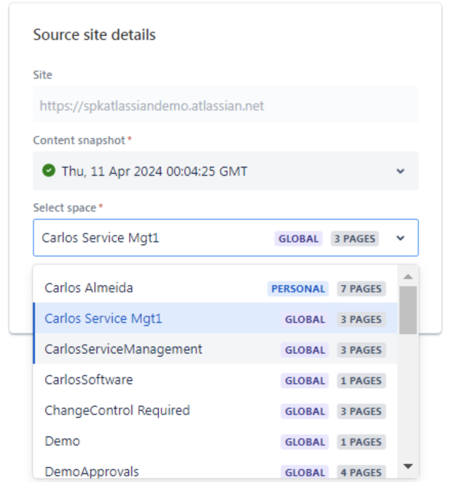The image size is (451, 482).
Task: Click the scrollbar up arrow
Action: (408, 277)
